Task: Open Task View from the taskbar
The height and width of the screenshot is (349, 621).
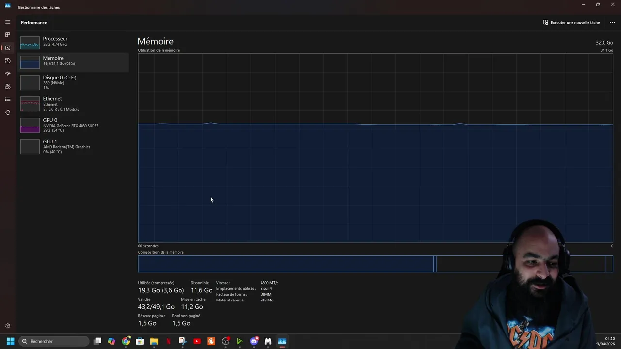Action: [x=98, y=341]
